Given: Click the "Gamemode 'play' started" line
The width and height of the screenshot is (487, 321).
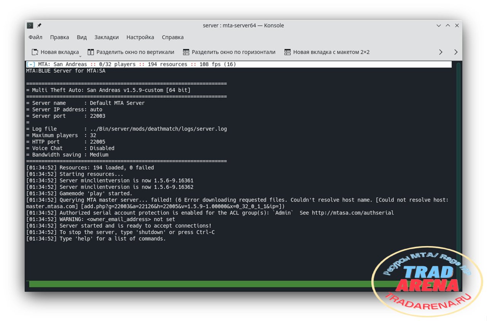Looking at the screenshot, I should pos(79,194).
